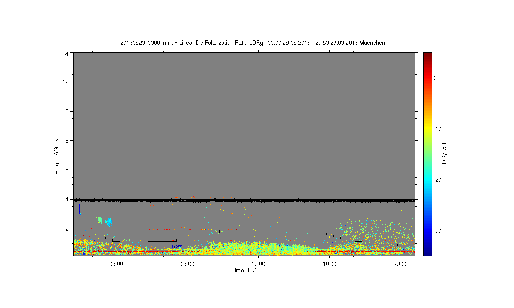Viewport: 514px width, 308px height.
Task: Click the height tick label 10
Action: tap(65, 111)
